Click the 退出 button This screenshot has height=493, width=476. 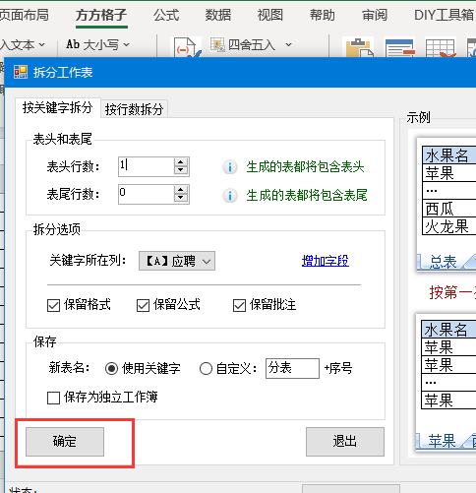(x=345, y=442)
